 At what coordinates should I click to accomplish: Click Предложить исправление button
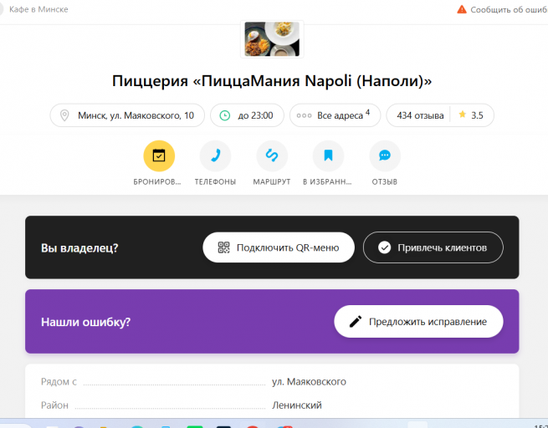pos(418,322)
